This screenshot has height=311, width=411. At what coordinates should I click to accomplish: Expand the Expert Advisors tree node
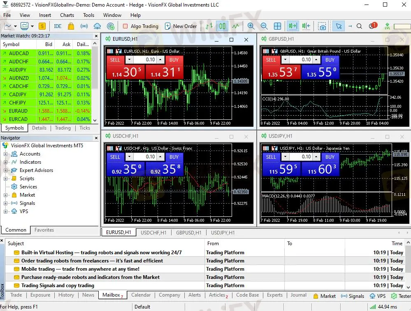click(x=5, y=171)
